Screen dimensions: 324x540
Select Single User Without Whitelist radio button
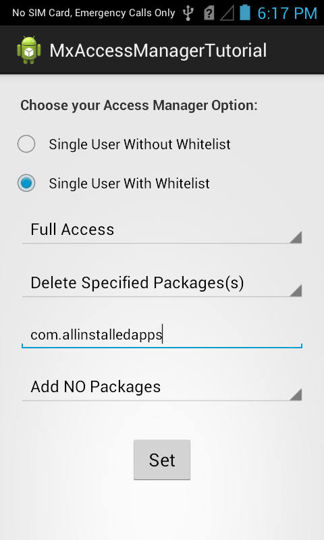point(26,144)
